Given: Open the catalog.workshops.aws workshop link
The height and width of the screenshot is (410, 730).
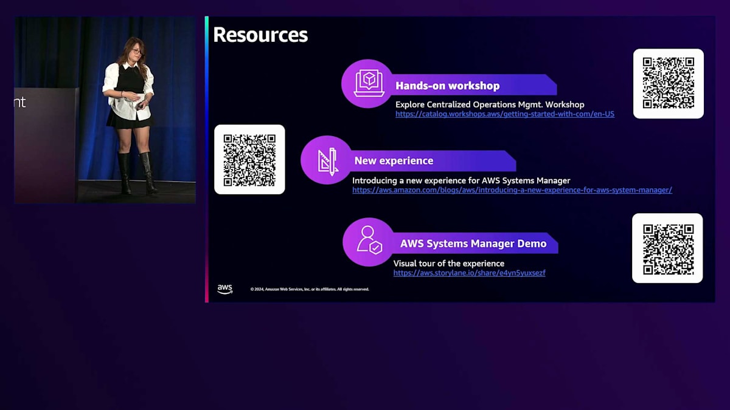Looking at the screenshot, I should pos(505,114).
